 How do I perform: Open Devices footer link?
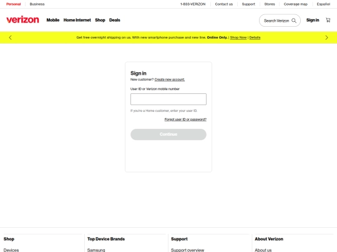coord(11,250)
